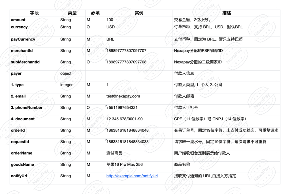This screenshot has width=290, height=194.
Task: Click the example value 189897777807097707
Action: point(126,51)
